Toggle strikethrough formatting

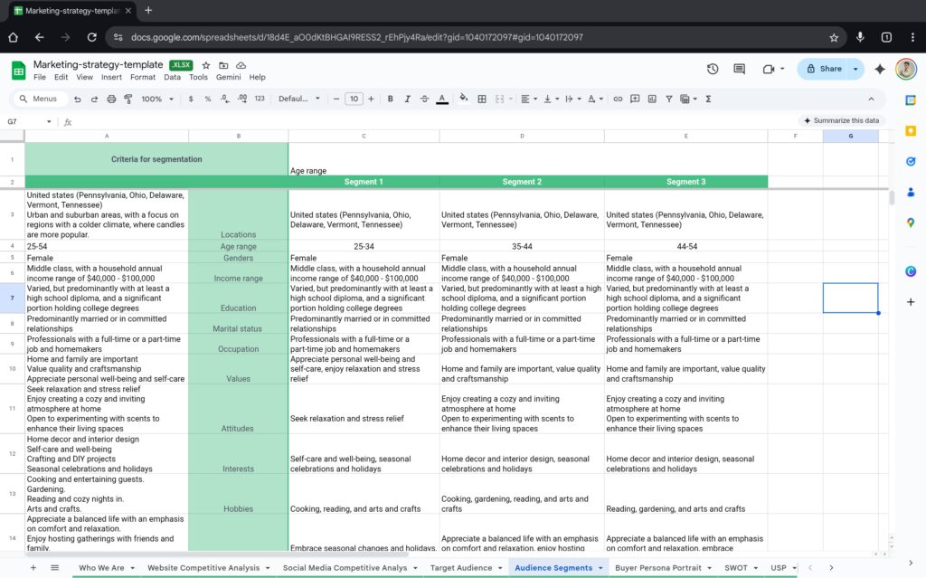point(424,99)
